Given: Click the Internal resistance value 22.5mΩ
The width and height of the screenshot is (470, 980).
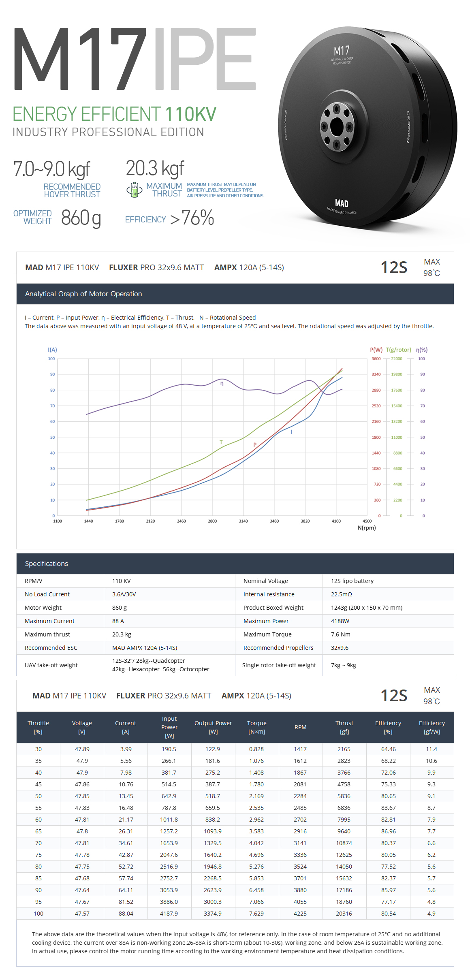Looking at the screenshot, I should tap(342, 594).
